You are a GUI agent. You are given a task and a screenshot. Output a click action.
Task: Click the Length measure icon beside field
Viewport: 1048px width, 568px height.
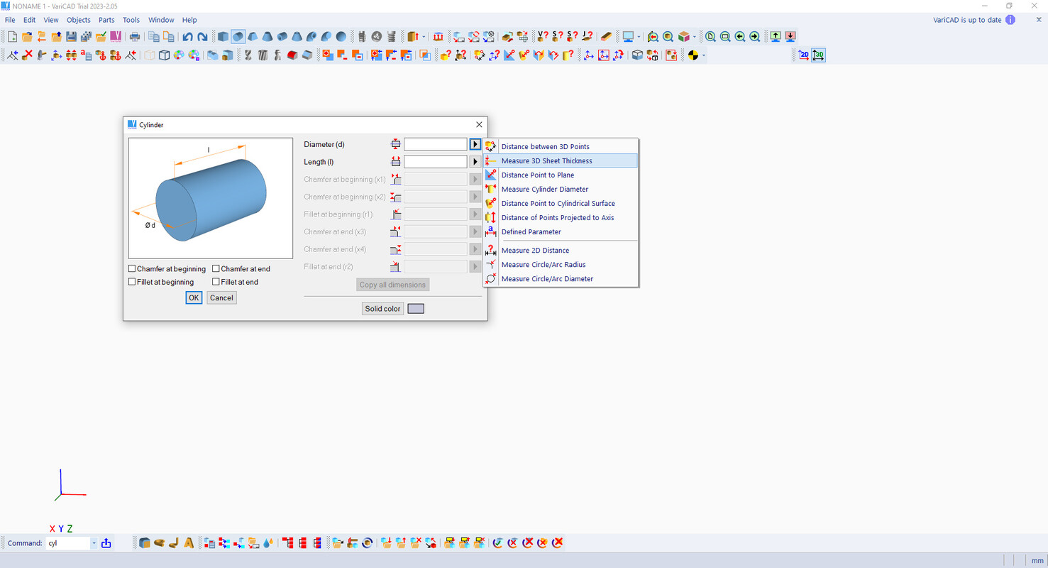point(396,162)
